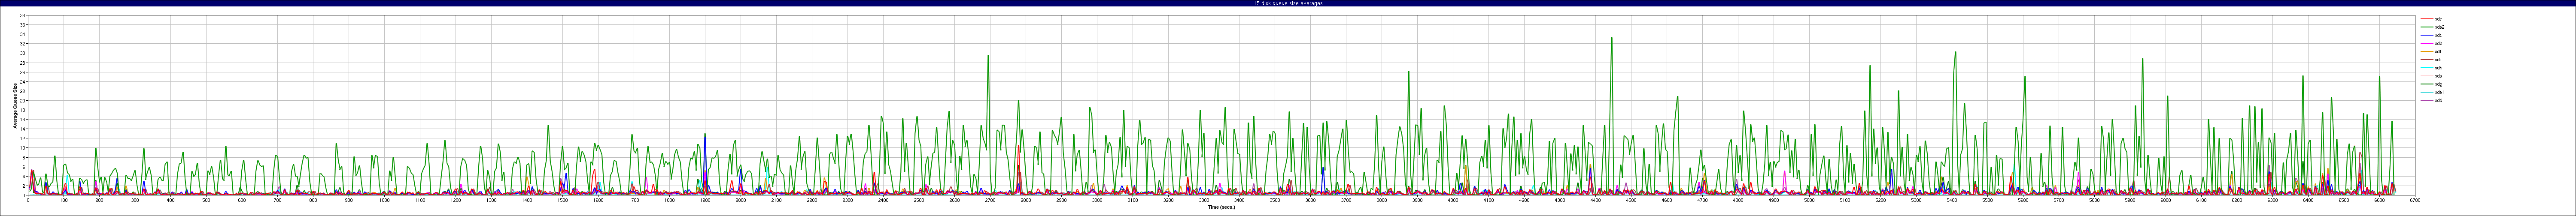Click the chart title '15 disk queue size averages'
The height and width of the screenshot is (216, 2576).
point(1287,3)
